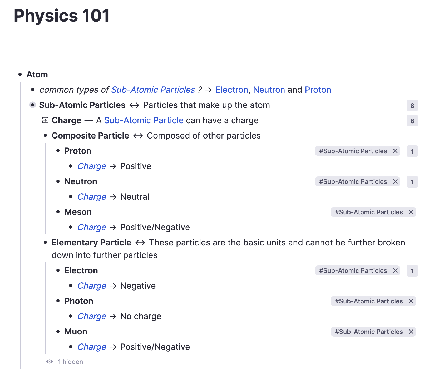Remove the Sub-Atomic Particles tag on Neutron
The height and width of the screenshot is (374, 424).
tap(395, 182)
